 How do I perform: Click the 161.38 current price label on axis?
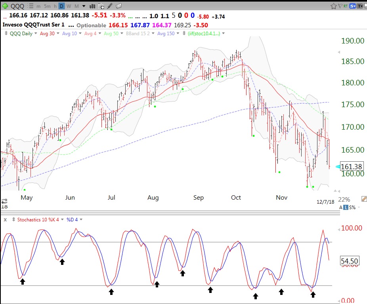pyautogui.click(x=352, y=166)
